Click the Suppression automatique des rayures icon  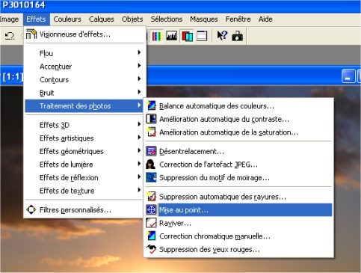click(x=151, y=197)
